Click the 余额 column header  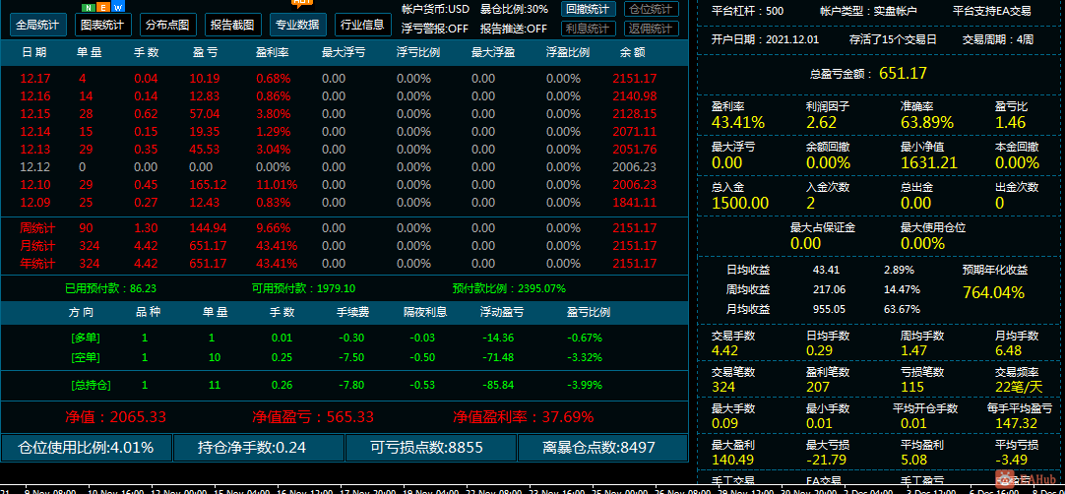(632, 52)
